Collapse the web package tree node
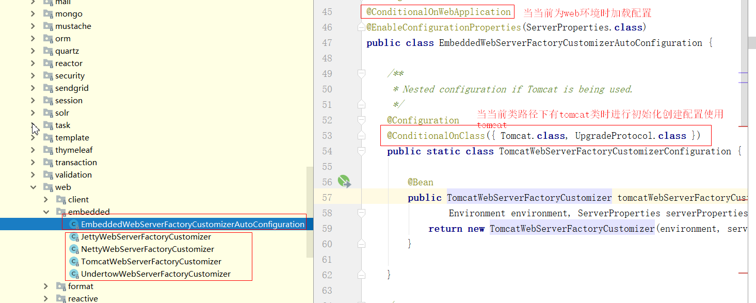The width and height of the screenshot is (756, 303). click(33, 187)
